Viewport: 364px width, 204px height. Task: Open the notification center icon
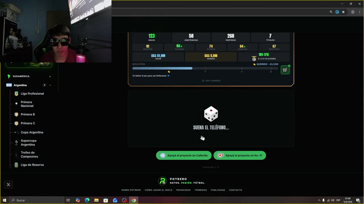(358, 200)
